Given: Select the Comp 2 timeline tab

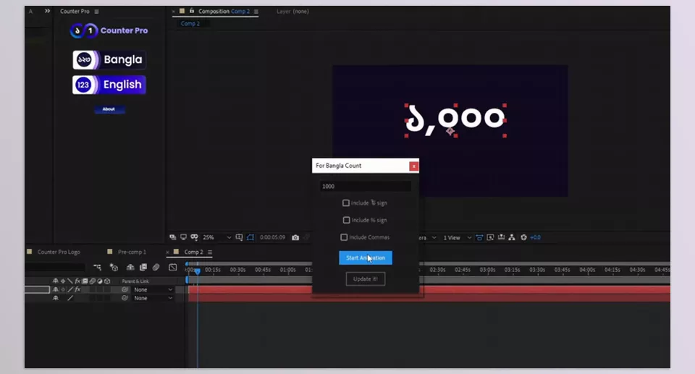Looking at the screenshot, I should pyautogui.click(x=194, y=252).
